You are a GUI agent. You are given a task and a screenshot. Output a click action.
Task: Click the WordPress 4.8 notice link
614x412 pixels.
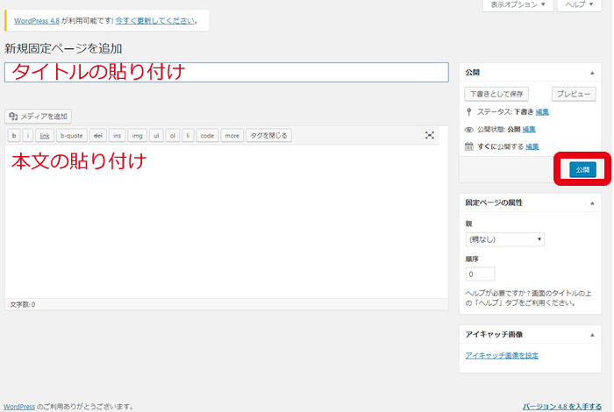click(37, 21)
